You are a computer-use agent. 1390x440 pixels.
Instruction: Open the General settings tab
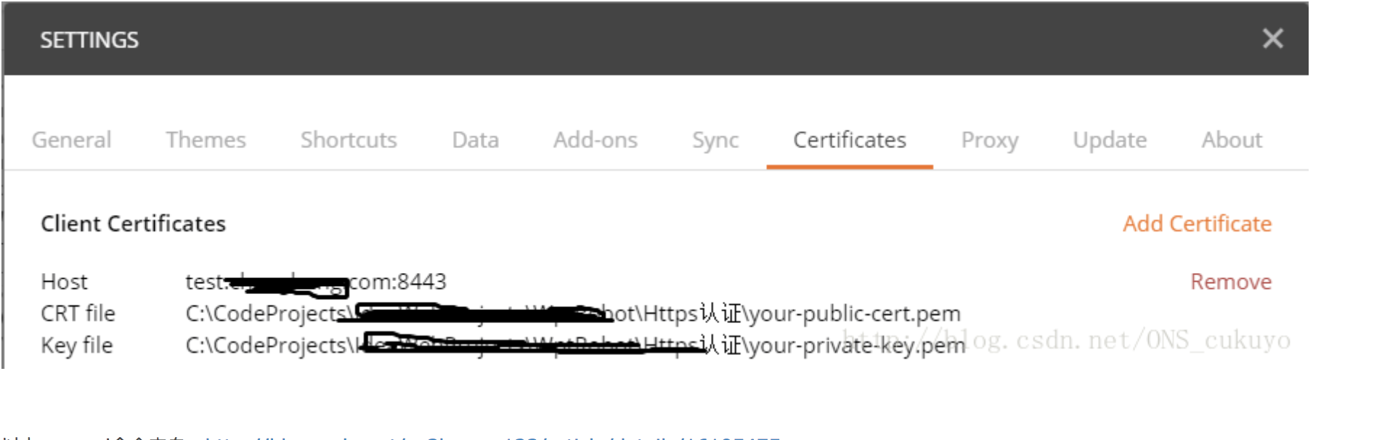pyautogui.click(x=72, y=139)
